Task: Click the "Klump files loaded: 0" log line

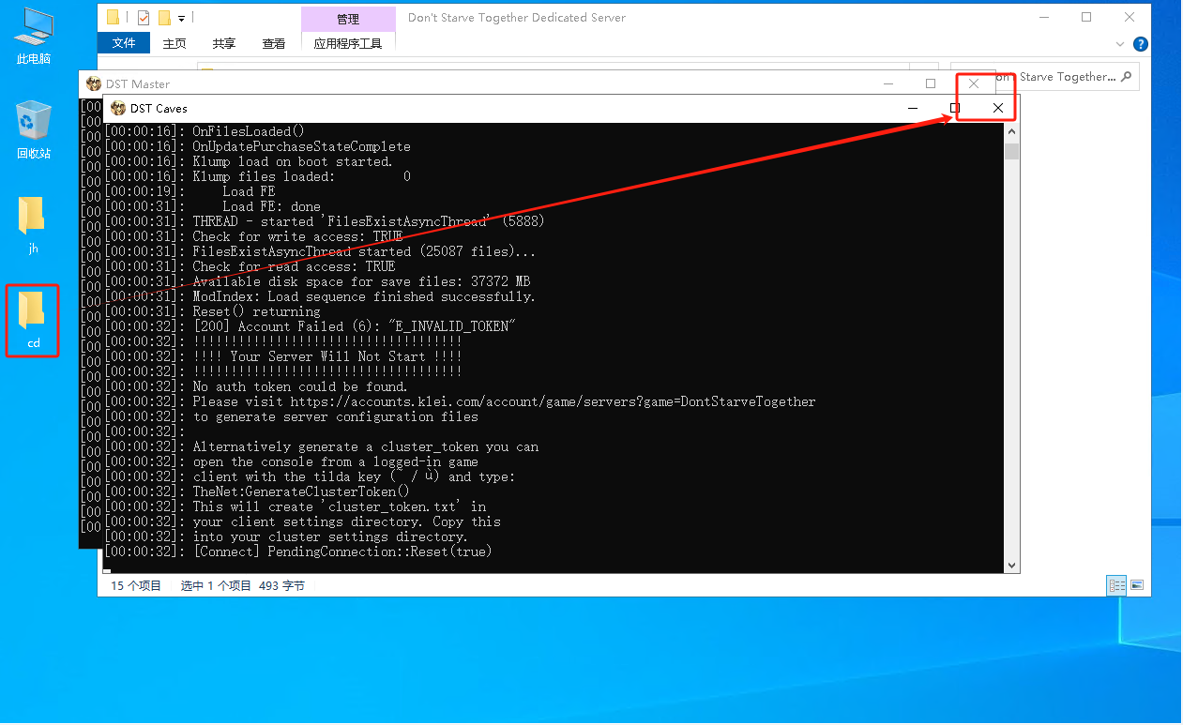Action: [x=257, y=176]
